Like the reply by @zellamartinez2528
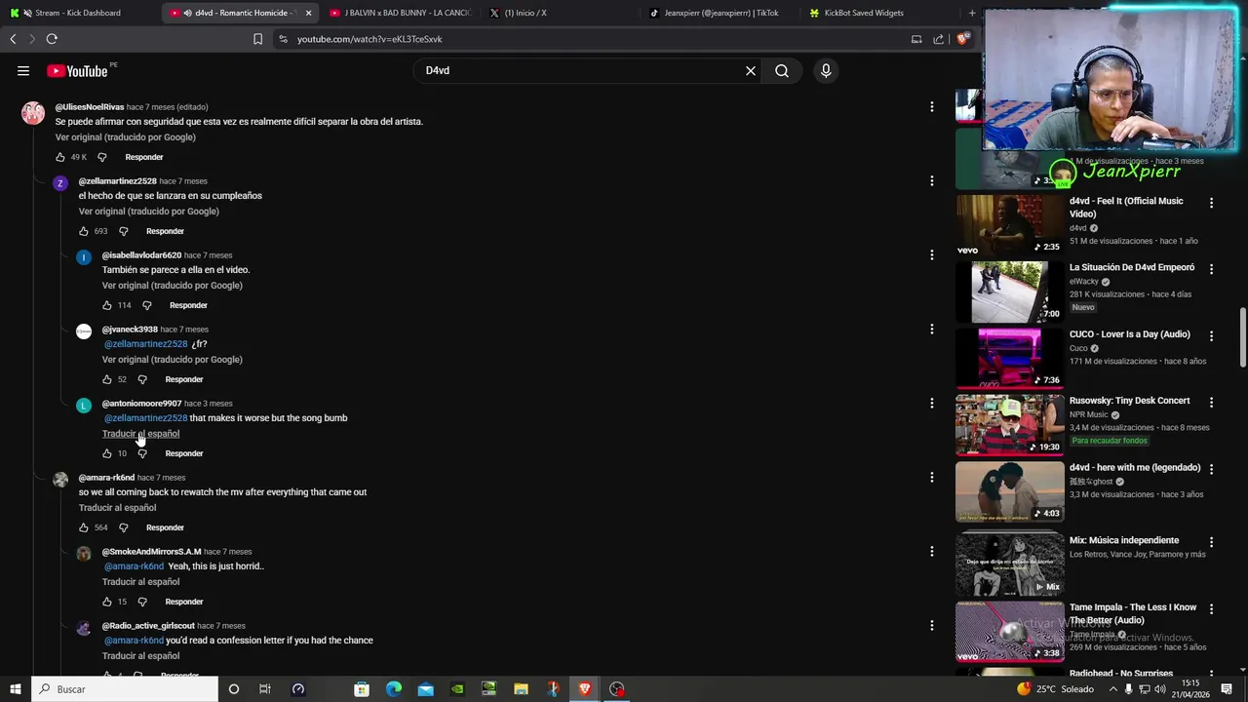This screenshot has height=702, width=1248. 84,231
